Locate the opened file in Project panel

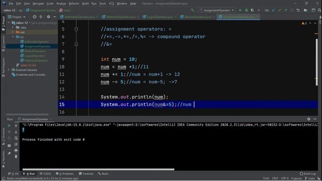coord(35,17)
